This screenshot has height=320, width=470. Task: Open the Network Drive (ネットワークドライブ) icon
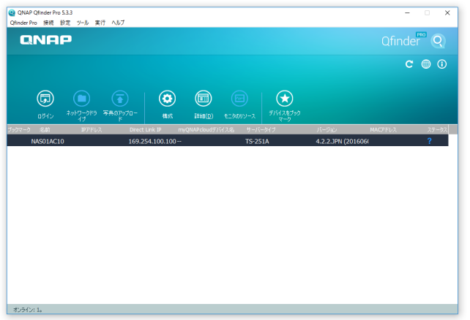[81, 99]
